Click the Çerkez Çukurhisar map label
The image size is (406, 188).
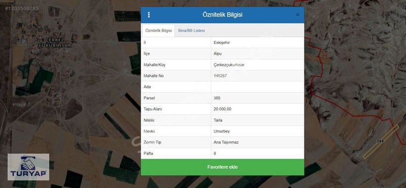tap(54, 43)
